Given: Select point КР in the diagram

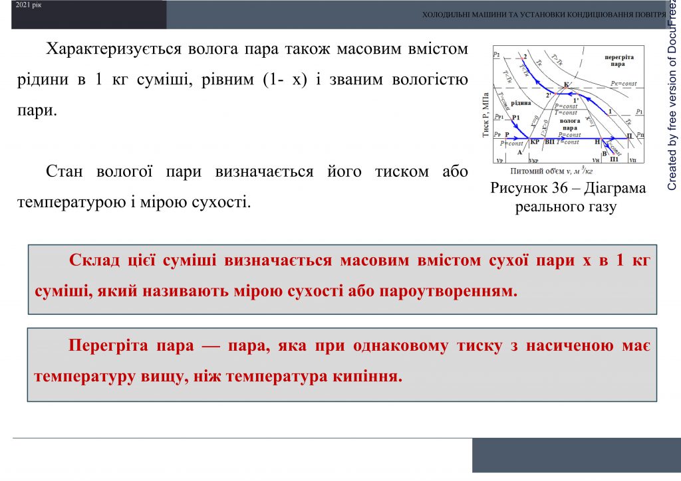Looking at the screenshot, I should coord(529,138).
